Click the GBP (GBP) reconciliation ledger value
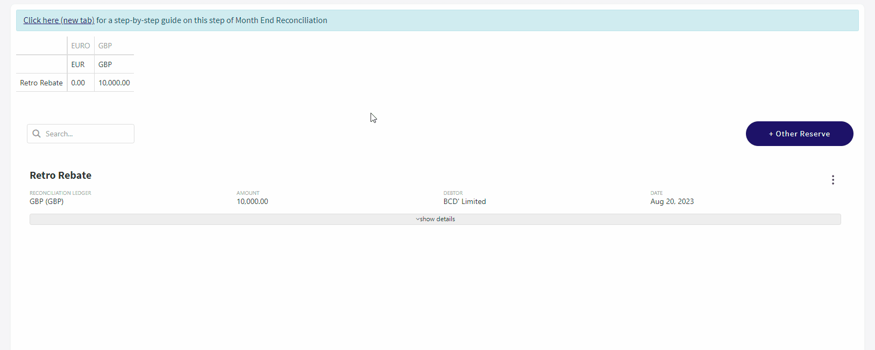The width and height of the screenshot is (875, 350). (x=46, y=201)
